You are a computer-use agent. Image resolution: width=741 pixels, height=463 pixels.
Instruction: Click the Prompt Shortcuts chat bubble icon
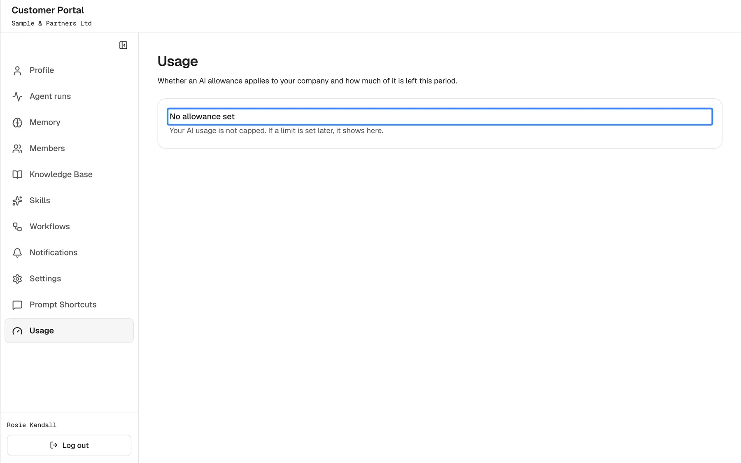pos(17,305)
